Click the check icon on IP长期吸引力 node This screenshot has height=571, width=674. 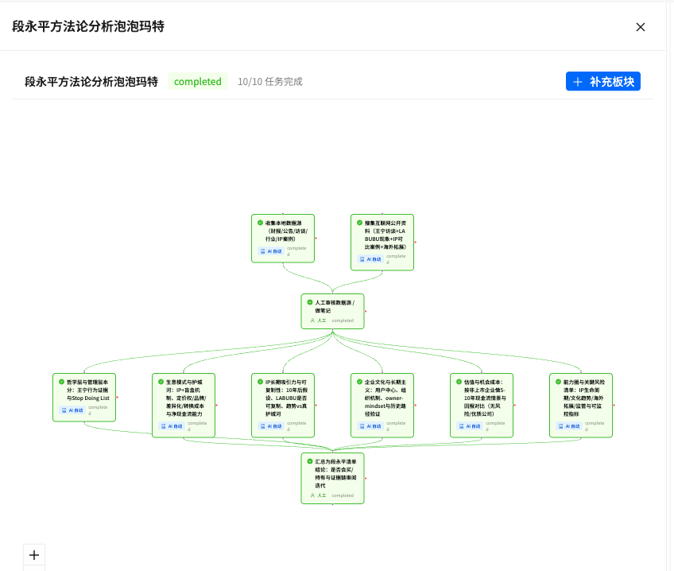[260, 382]
